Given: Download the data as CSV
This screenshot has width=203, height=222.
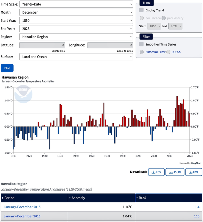Looking at the screenshot, I should point(156,172).
